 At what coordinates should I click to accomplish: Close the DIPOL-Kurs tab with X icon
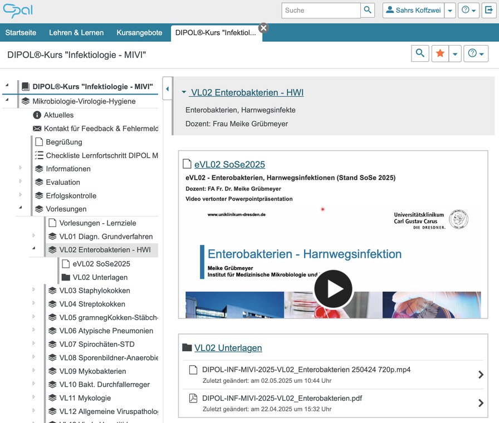263,28
